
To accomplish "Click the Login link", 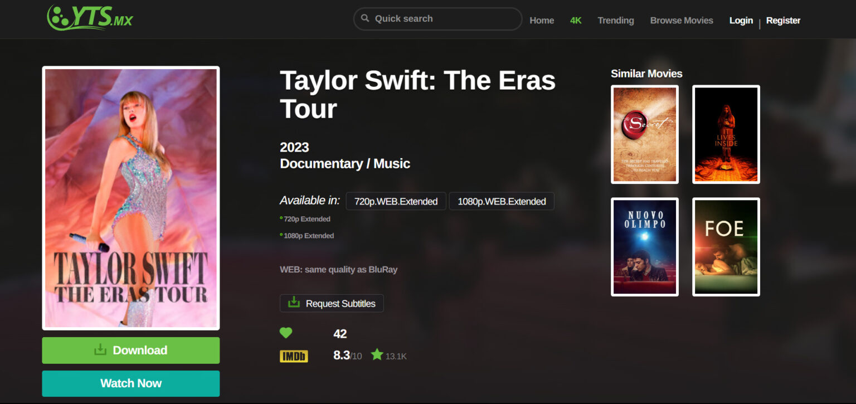I will click(741, 21).
